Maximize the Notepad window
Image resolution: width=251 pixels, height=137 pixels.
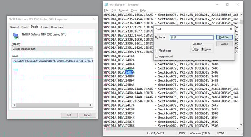(x=227, y=4)
